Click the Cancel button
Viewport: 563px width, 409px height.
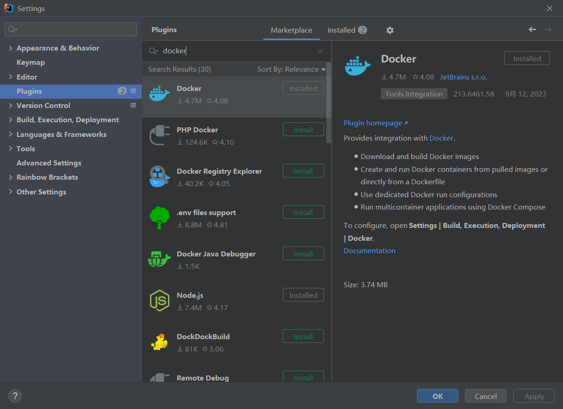pyautogui.click(x=485, y=396)
